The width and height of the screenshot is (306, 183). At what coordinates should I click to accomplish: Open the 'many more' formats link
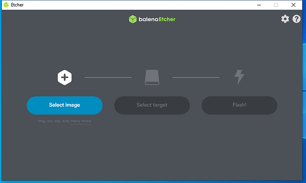point(81,121)
